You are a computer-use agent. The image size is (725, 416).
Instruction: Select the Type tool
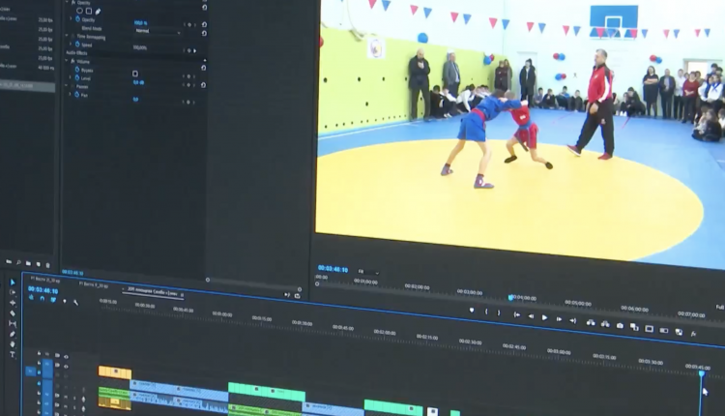coord(13,355)
